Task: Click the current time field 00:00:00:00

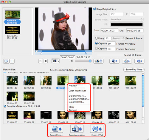Action: [68, 57]
